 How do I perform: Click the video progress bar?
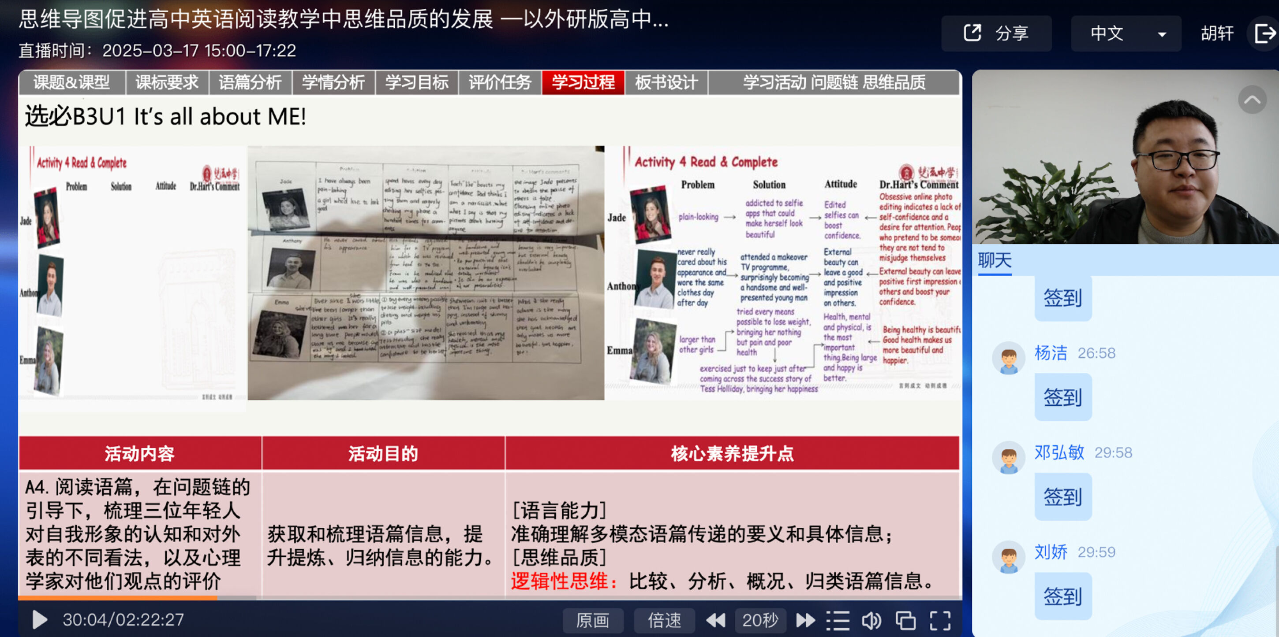point(490,598)
